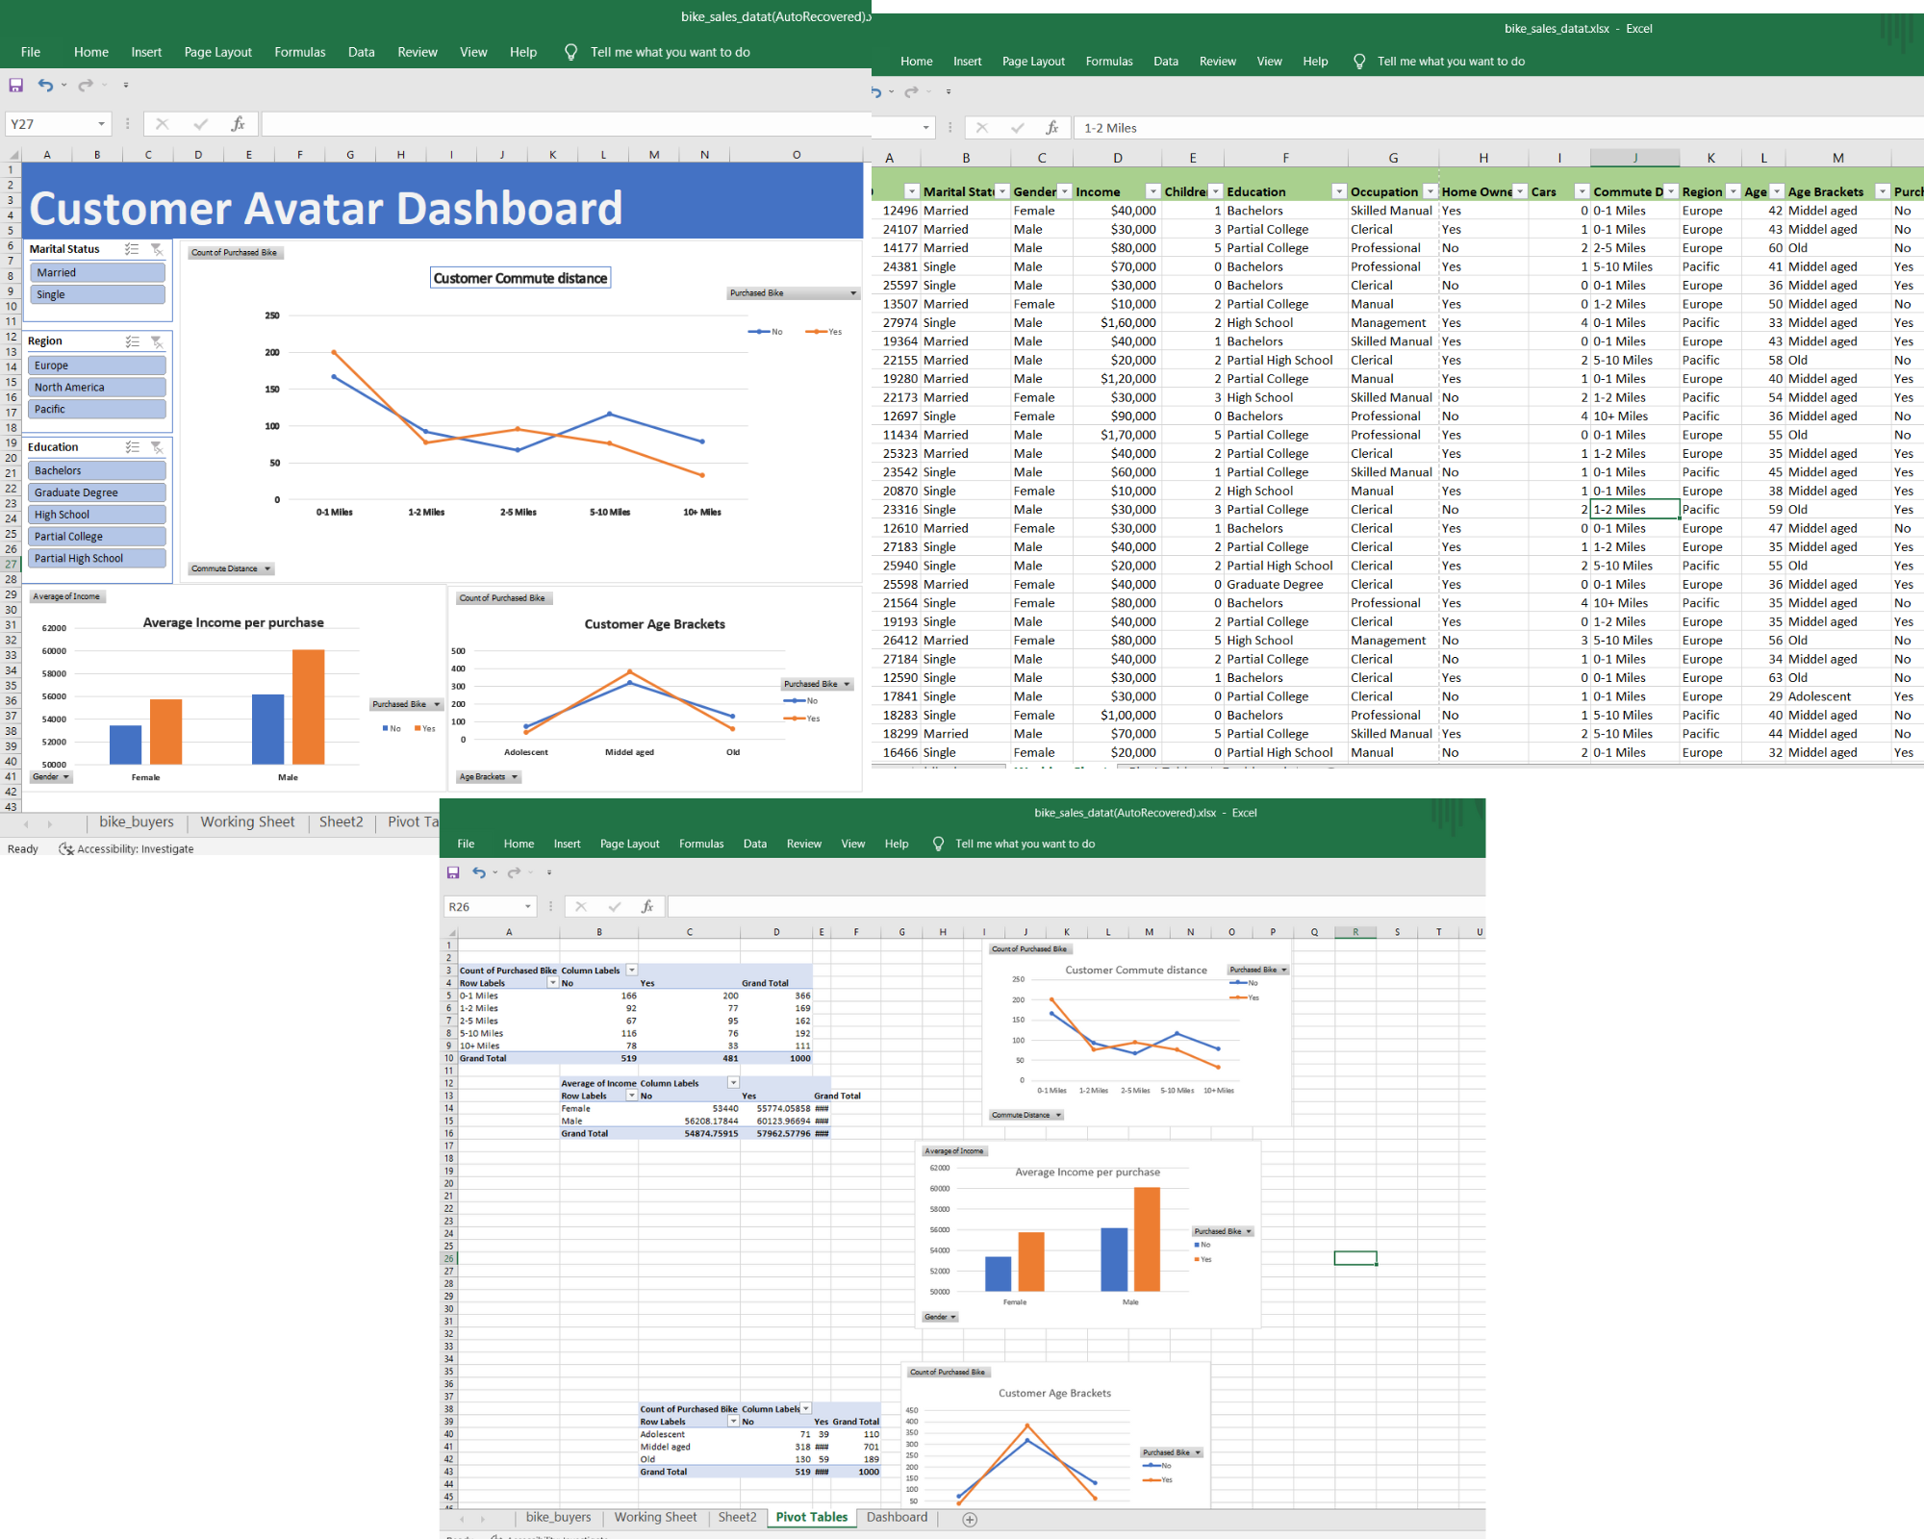The image size is (1924, 1539).
Task: Run Accessibility Investigate from the status bar
Action: pyautogui.click(x=125, y=848)
